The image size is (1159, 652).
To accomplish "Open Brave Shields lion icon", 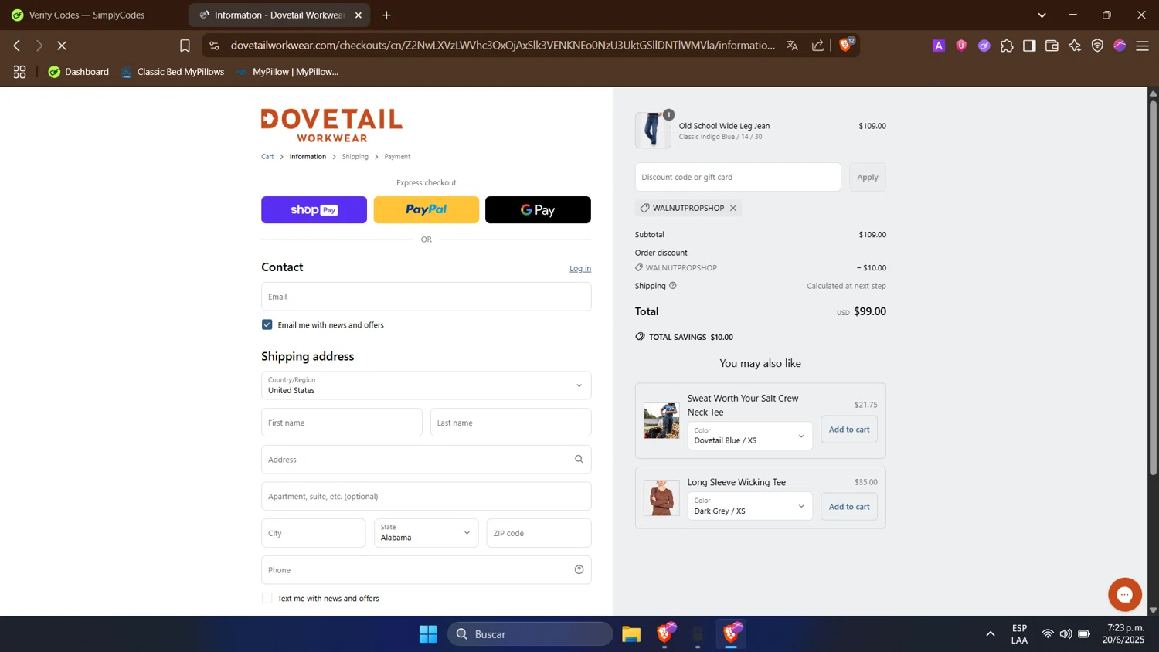I will point(846,44).
